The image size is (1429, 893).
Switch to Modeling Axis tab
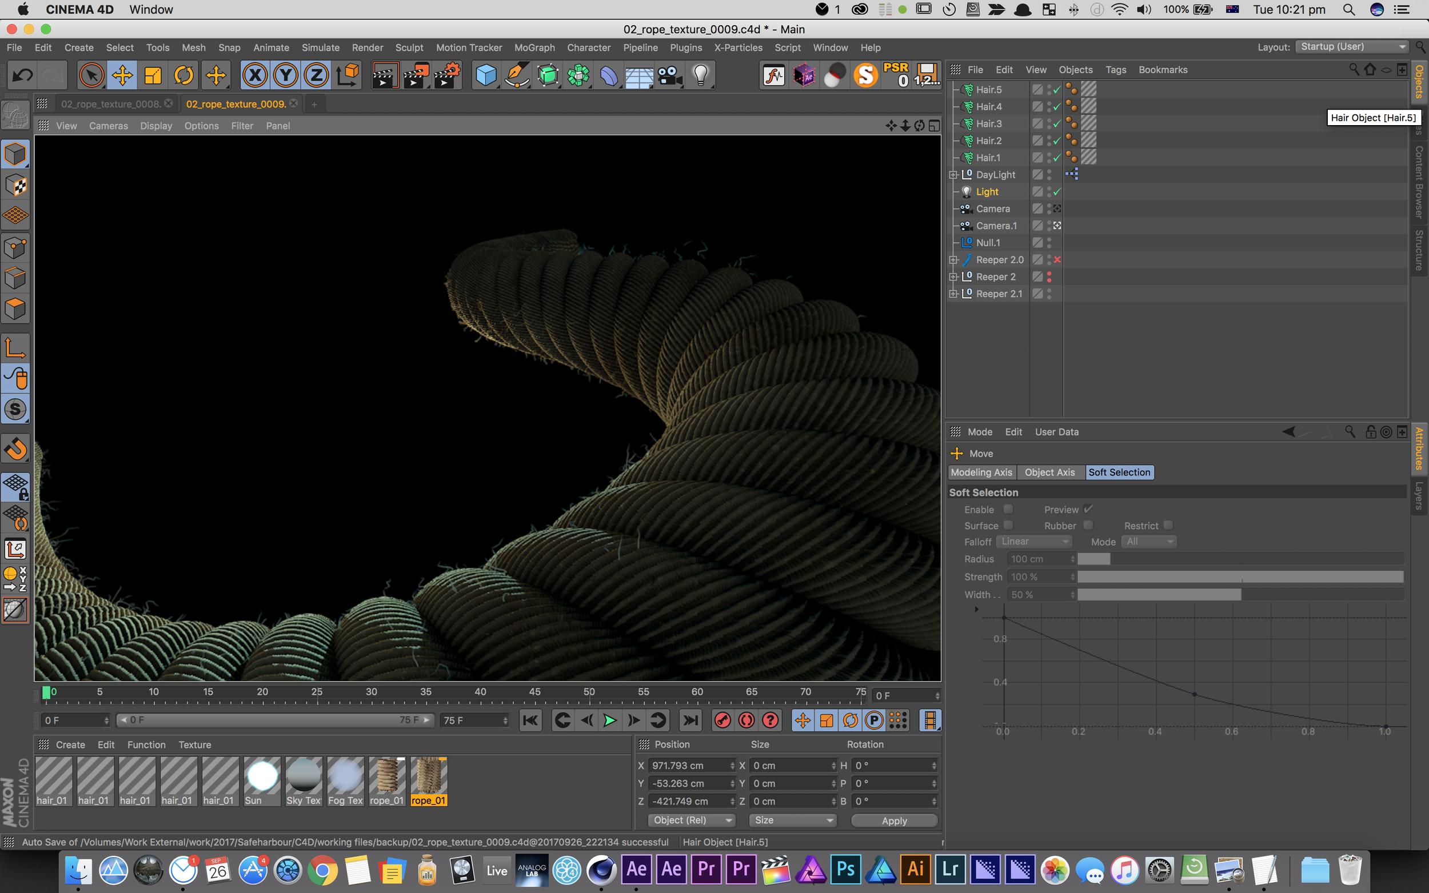981,472
